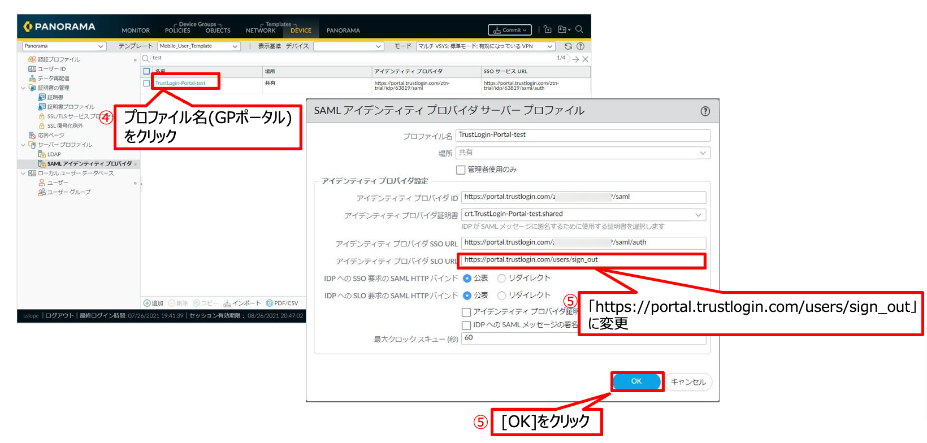
Task: Select リダイレクト for the SLO HTTP binding
Action: (x=501, y=296)
